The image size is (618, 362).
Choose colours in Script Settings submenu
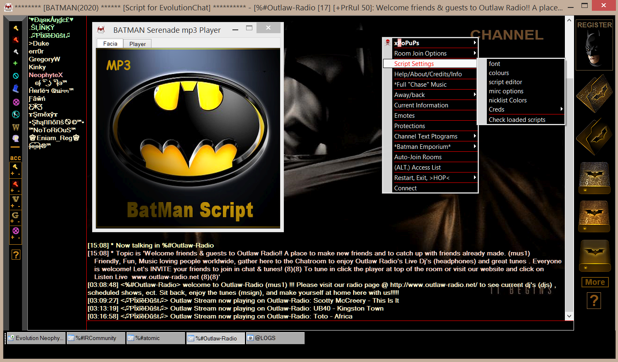pos(498,73)
